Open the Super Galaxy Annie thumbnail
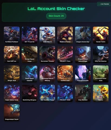The width and height of the screenshot is (111, 130). pyautogui.click(x=12, y=93)
